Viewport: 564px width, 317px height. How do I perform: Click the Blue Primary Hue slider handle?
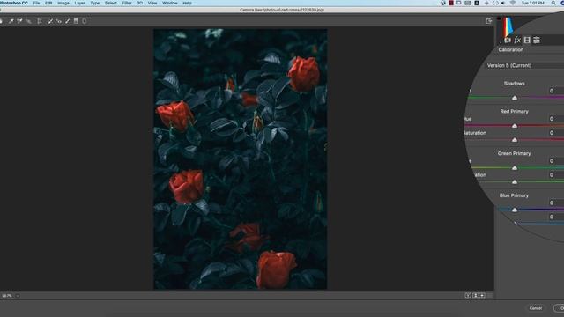click(x=515, y=210)
